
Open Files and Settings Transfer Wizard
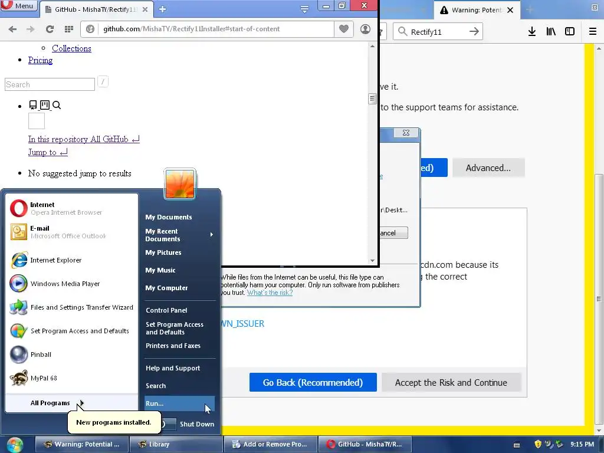(x=71, y=307)
